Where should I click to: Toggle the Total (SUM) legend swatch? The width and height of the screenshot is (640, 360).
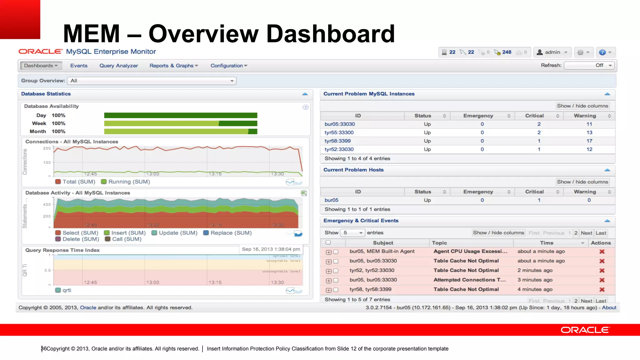click(x=58, y=182)
